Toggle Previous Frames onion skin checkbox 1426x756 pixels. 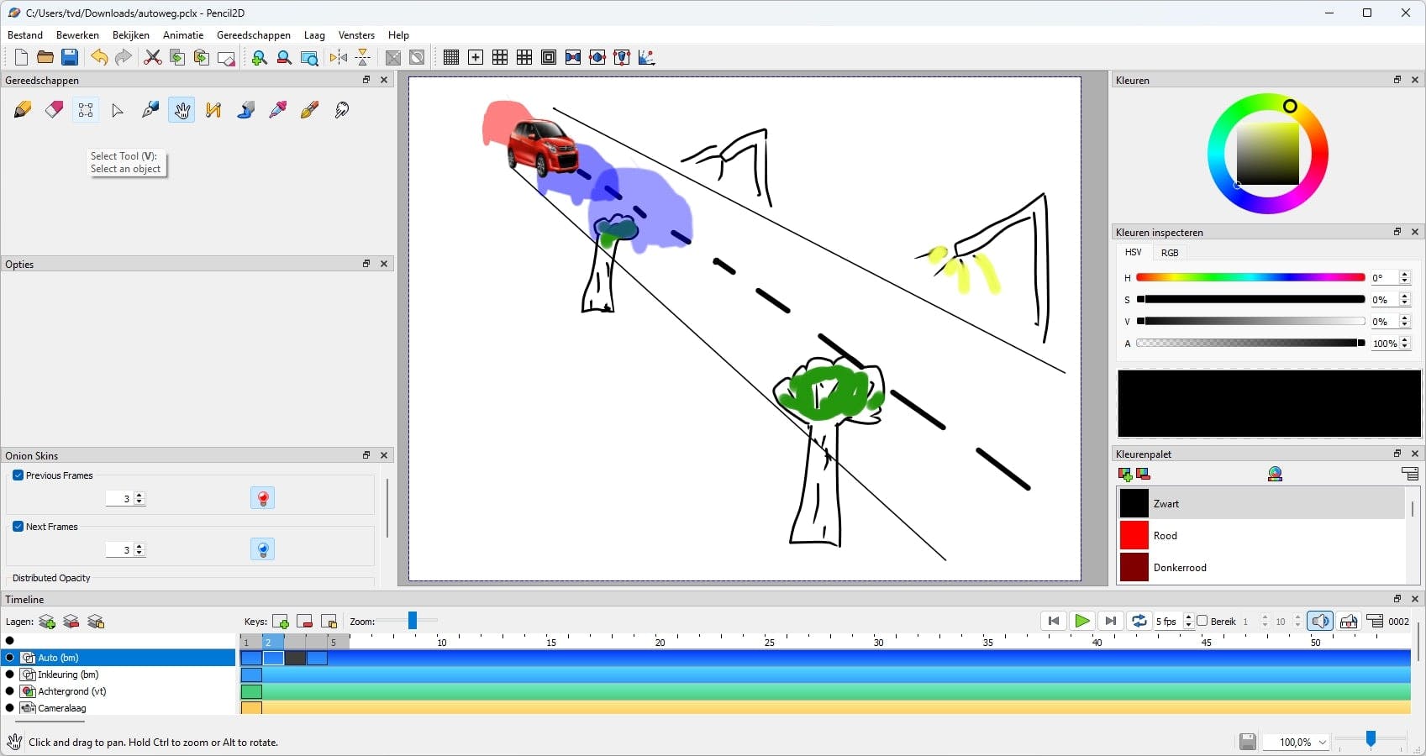(x=18, y=475)
